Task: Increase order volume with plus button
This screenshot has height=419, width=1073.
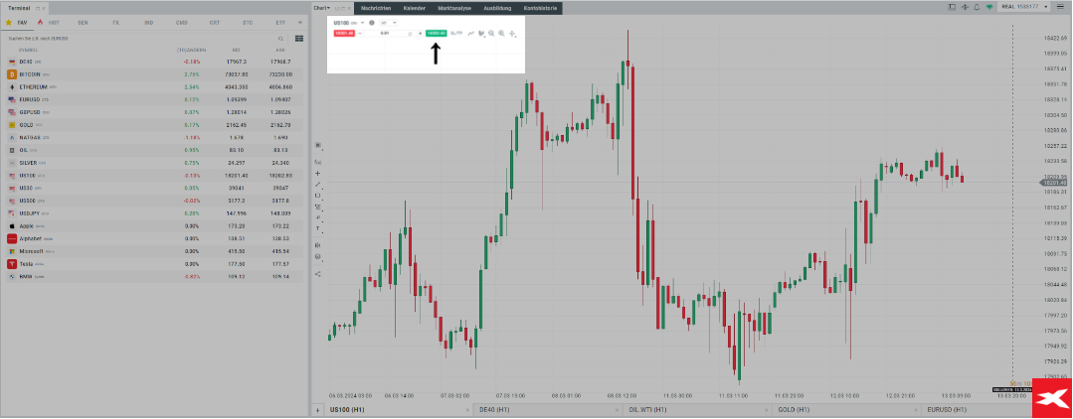Action: click(420, 33)
